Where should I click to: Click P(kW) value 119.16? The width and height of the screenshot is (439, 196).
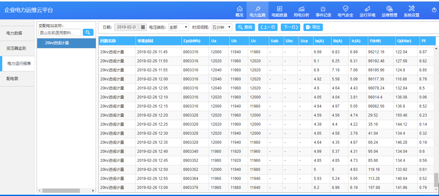click(x=374, y=170)
